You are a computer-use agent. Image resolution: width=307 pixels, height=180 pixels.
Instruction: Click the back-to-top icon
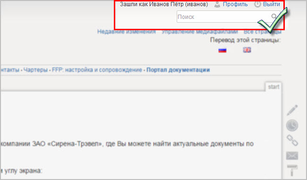pyautogui.click(x=292, y=171)
